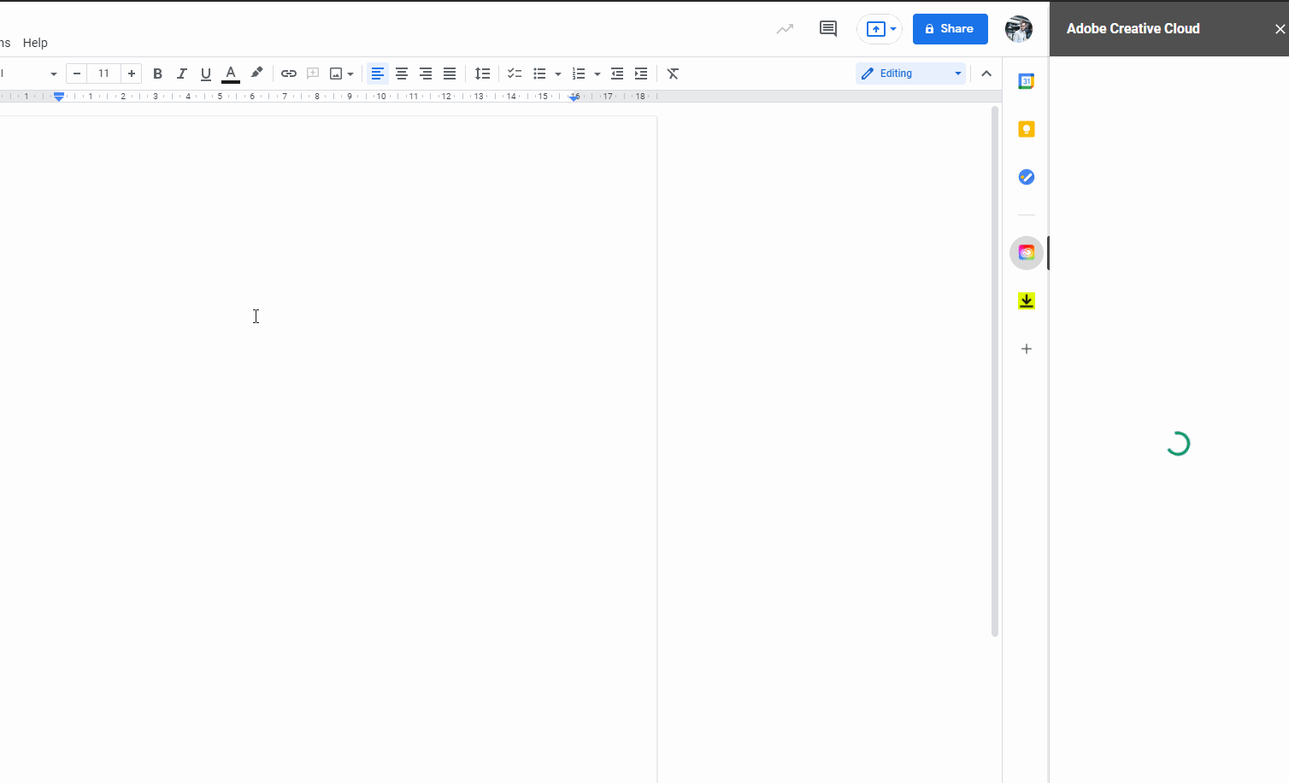Screen dimensions: 1289x783
Task: Clear text formatting
Action: tap(673, 74)
